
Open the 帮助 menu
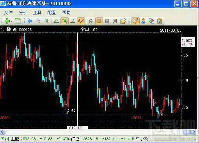(66, 13)
